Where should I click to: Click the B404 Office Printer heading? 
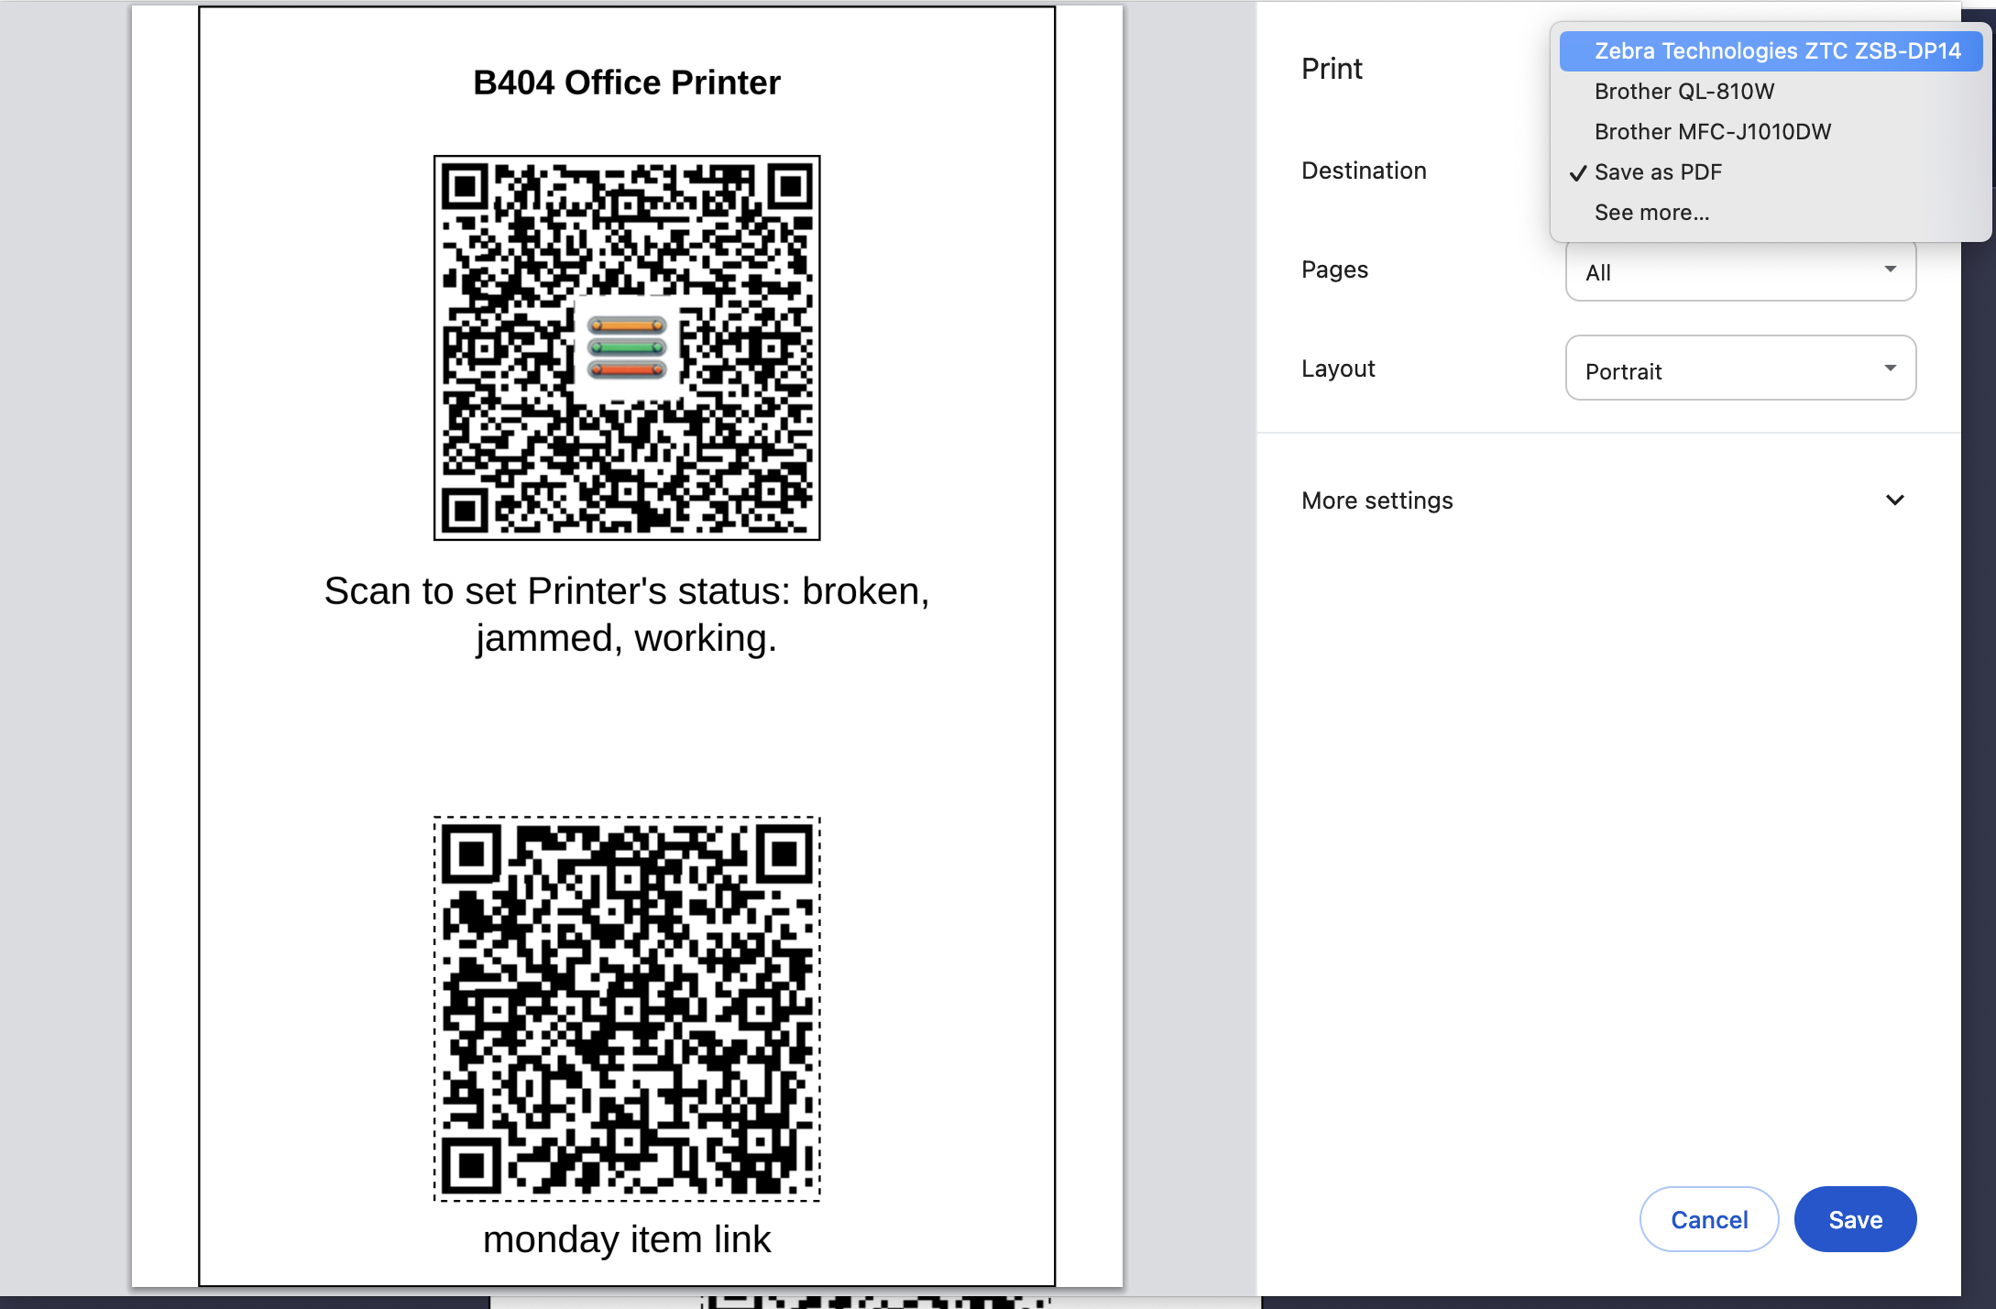click(x=627, y=82)
